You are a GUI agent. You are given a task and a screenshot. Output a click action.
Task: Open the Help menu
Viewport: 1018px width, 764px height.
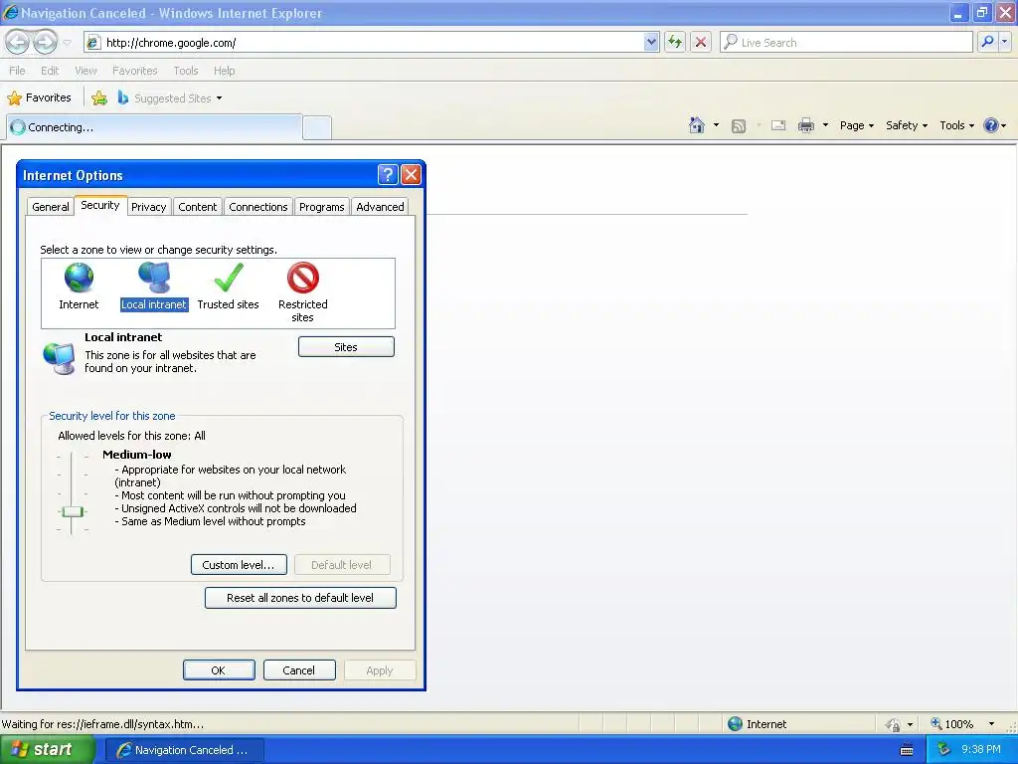click(x=224, y=71)
